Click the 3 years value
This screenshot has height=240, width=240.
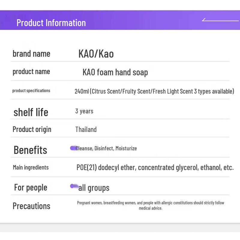coord(84,111)
